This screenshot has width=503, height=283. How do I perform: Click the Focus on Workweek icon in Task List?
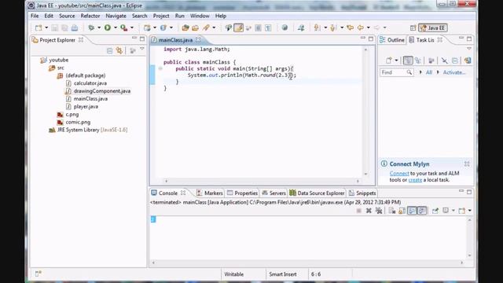(431, 61)
